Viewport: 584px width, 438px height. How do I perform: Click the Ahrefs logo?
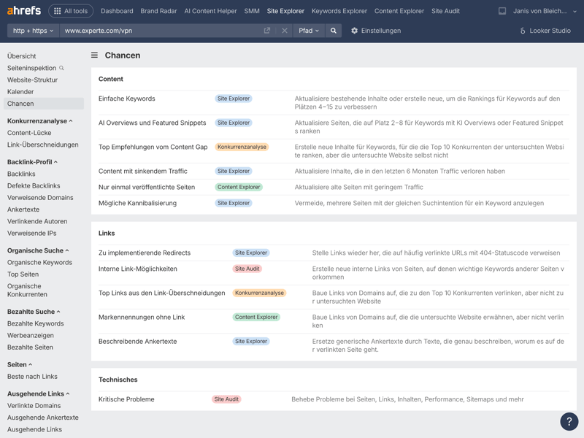[x=24, y=11]
